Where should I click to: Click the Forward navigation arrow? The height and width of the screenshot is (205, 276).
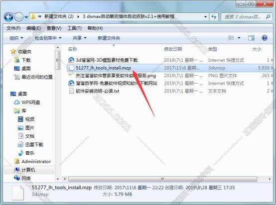[18, 17]
